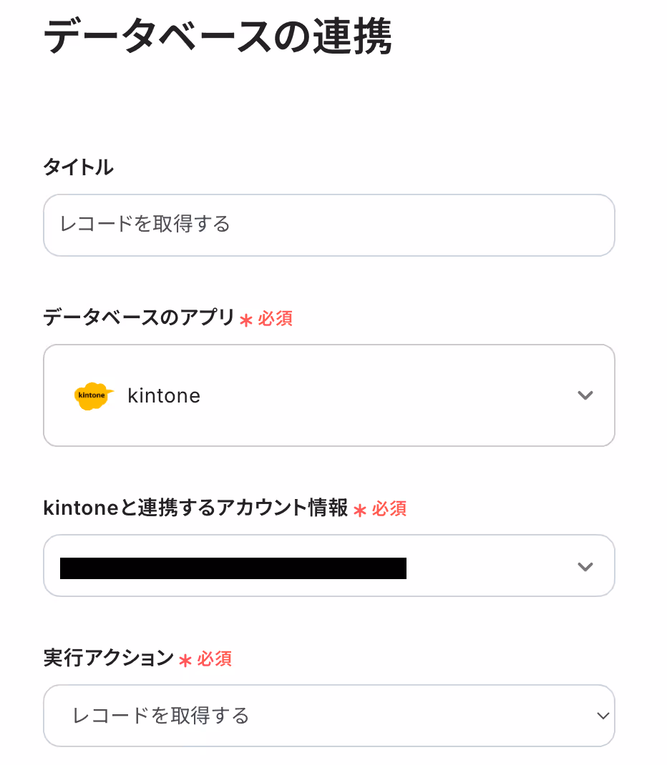Click 必須 badge next to データベースのアプリ

275,319
